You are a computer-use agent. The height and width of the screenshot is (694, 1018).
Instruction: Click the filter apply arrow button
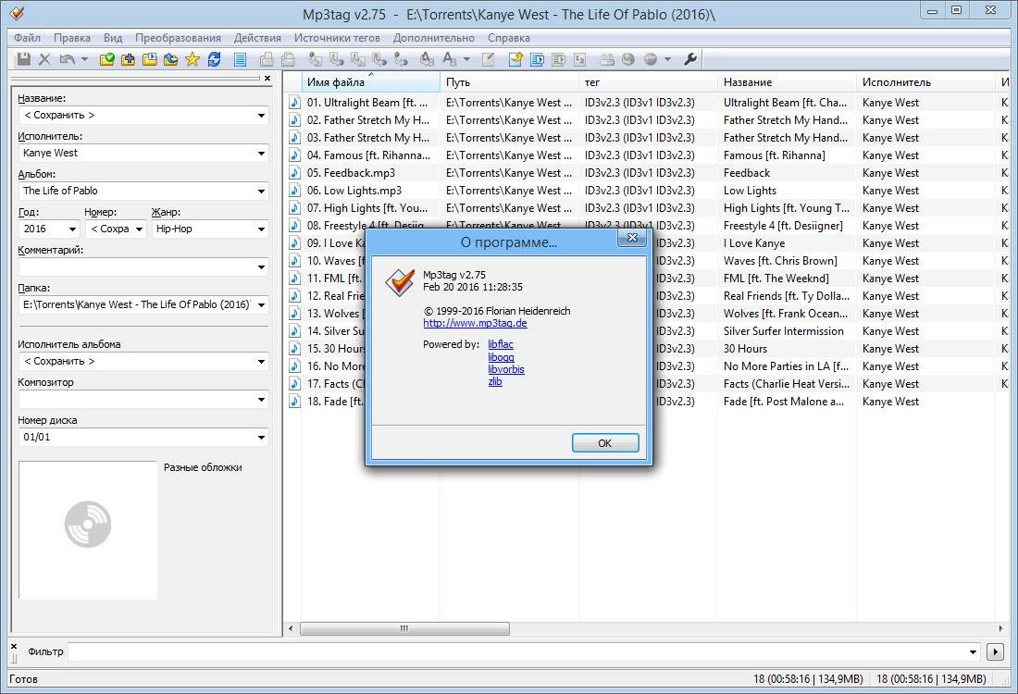(995, 651)
